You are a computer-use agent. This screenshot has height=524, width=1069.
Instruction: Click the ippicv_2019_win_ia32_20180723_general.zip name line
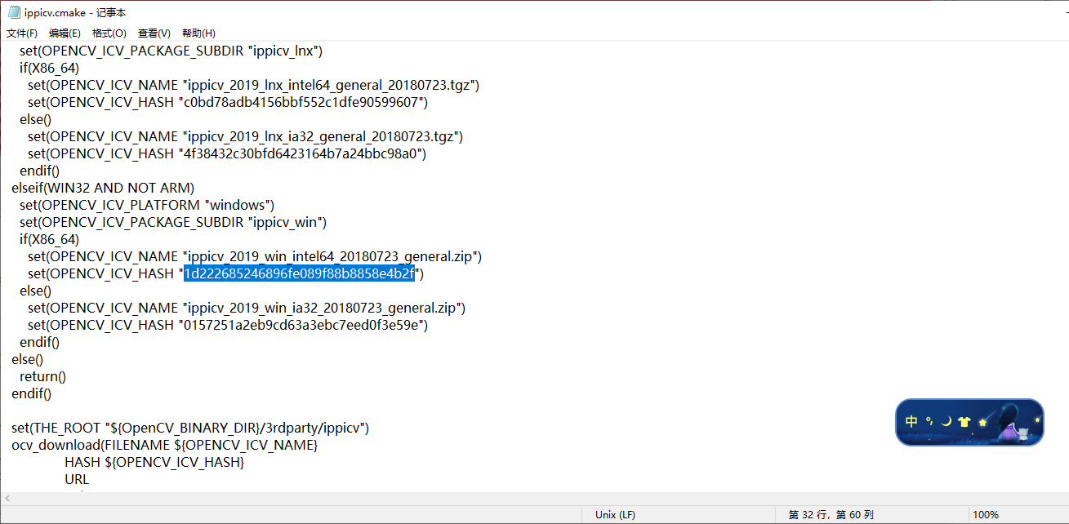(247, 308)
